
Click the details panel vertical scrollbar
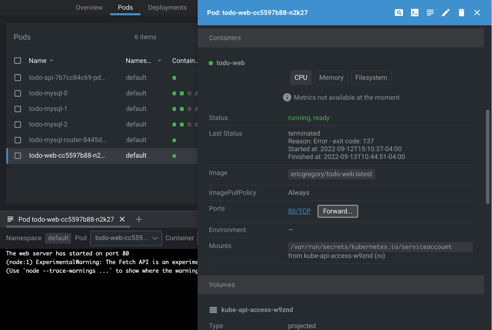point(487,157)
